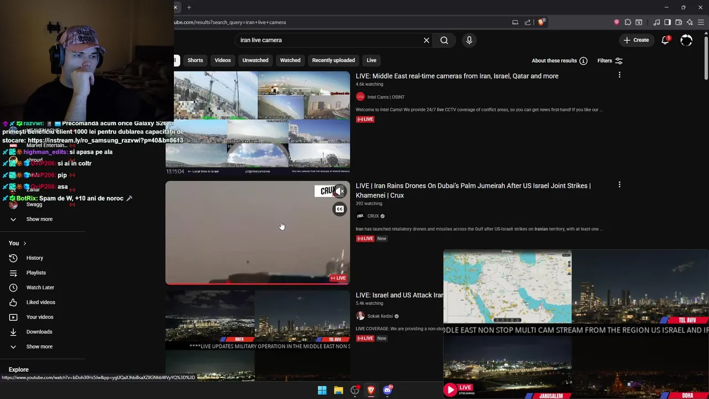
Task: Click the Tel Aviv night cam in overlay
Action: [x=640, y=287]
